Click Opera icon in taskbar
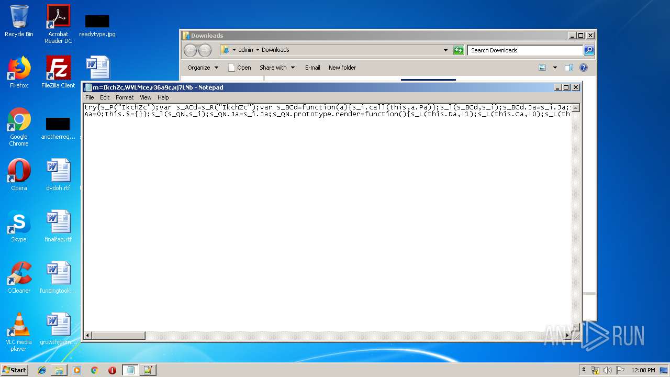 click(112, 370)
